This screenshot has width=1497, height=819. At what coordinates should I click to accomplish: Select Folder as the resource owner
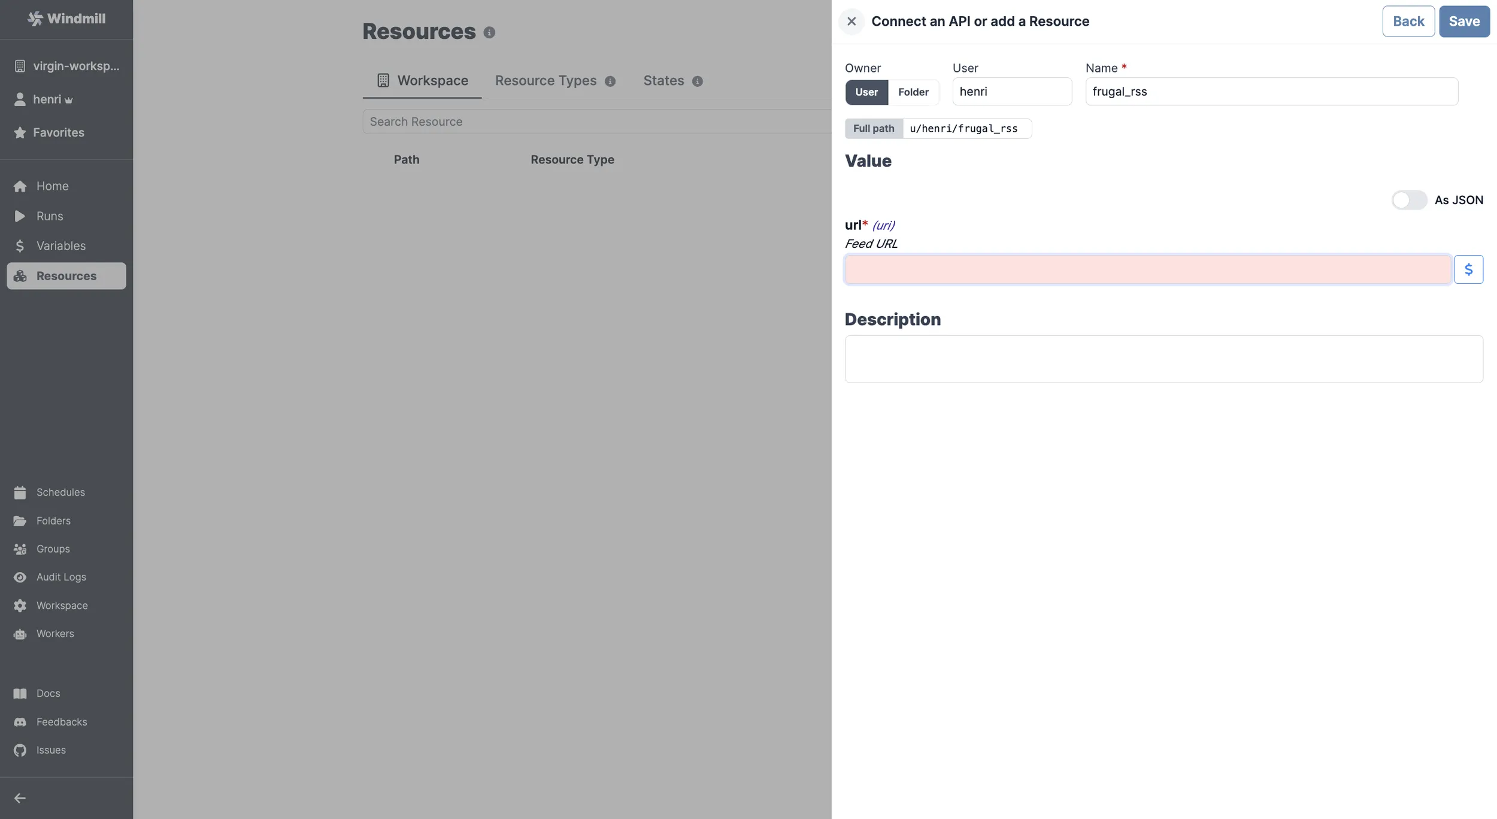coord(913,92)
